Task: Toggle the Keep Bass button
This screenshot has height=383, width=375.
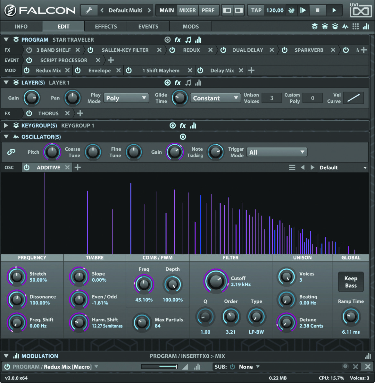Action: point(351,282)
